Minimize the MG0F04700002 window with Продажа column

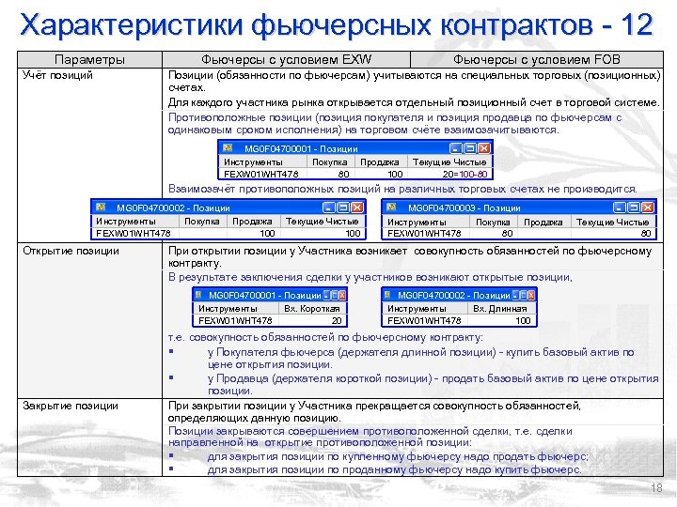tap(328, 207)
